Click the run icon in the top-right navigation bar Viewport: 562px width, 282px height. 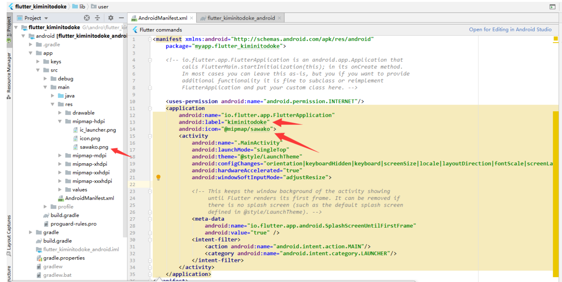[x=552, y=7]
